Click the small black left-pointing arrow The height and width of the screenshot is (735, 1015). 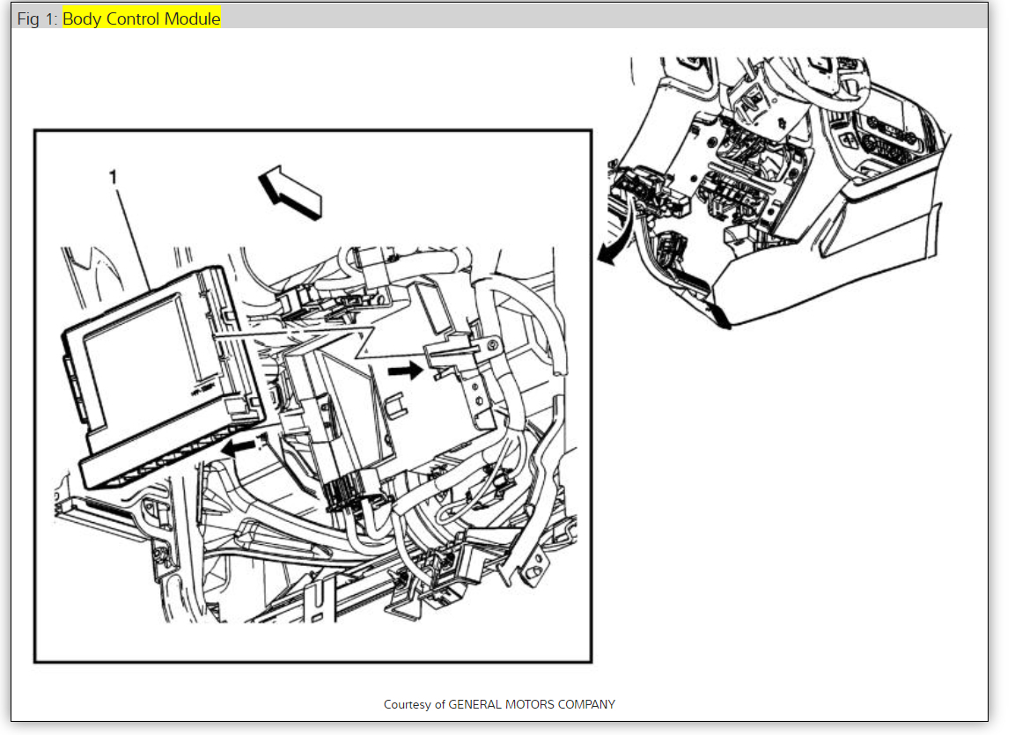[x=239, y=447]
